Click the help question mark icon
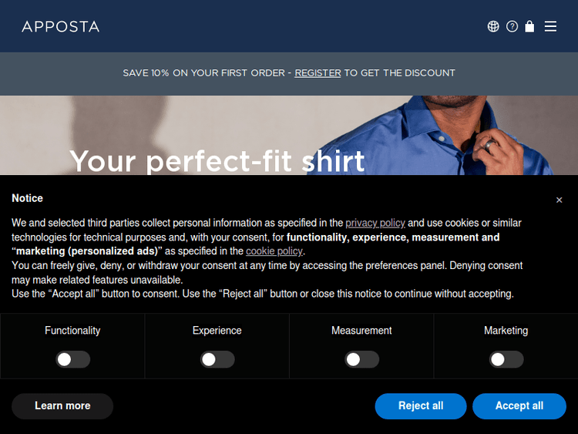This screenshot has width=578, height=434. point(512,26)
